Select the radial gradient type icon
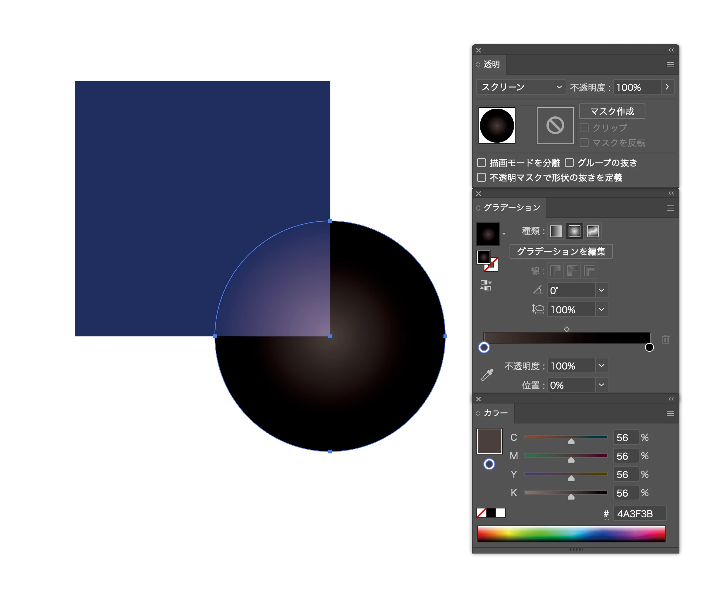The width and height of the screenshot is (720, 589). point(574,231)
